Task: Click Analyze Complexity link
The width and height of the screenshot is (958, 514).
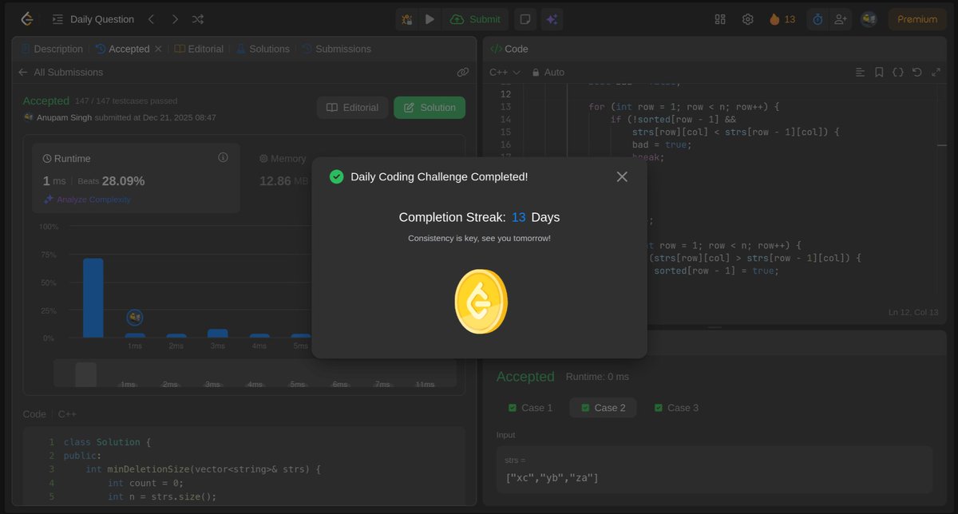Action: (87, 200)
